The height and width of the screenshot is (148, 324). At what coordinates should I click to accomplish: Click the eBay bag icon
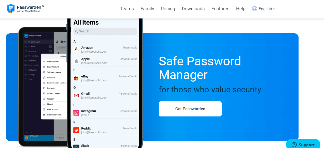coord(76,78)
